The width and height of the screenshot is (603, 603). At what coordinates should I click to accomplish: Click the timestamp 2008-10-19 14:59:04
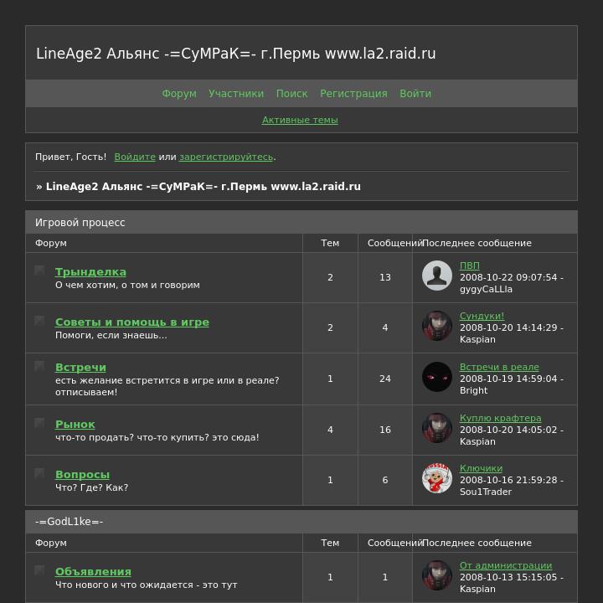(x=508, y=379)
